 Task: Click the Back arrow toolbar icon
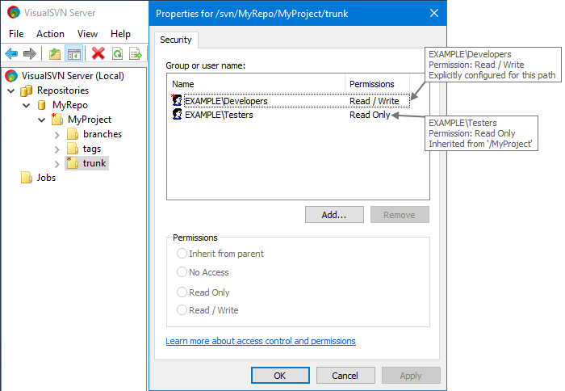(11, 54)
